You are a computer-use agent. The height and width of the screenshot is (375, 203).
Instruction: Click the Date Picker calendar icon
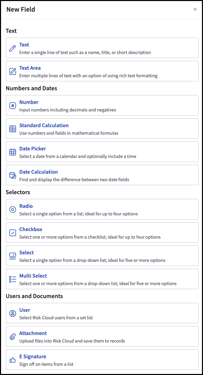coord(12,152)
